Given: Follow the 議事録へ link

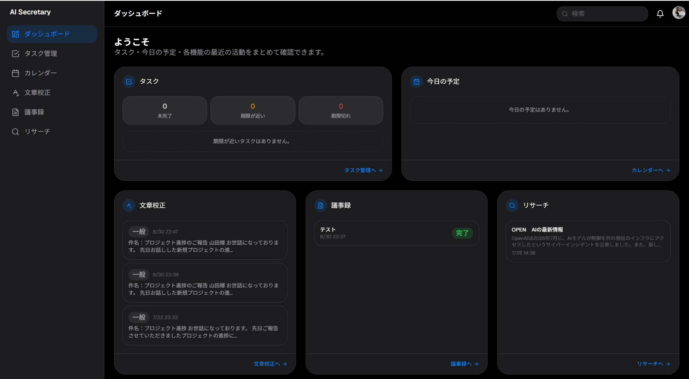Looking at the screenshot, I should [x=465, y=364].
